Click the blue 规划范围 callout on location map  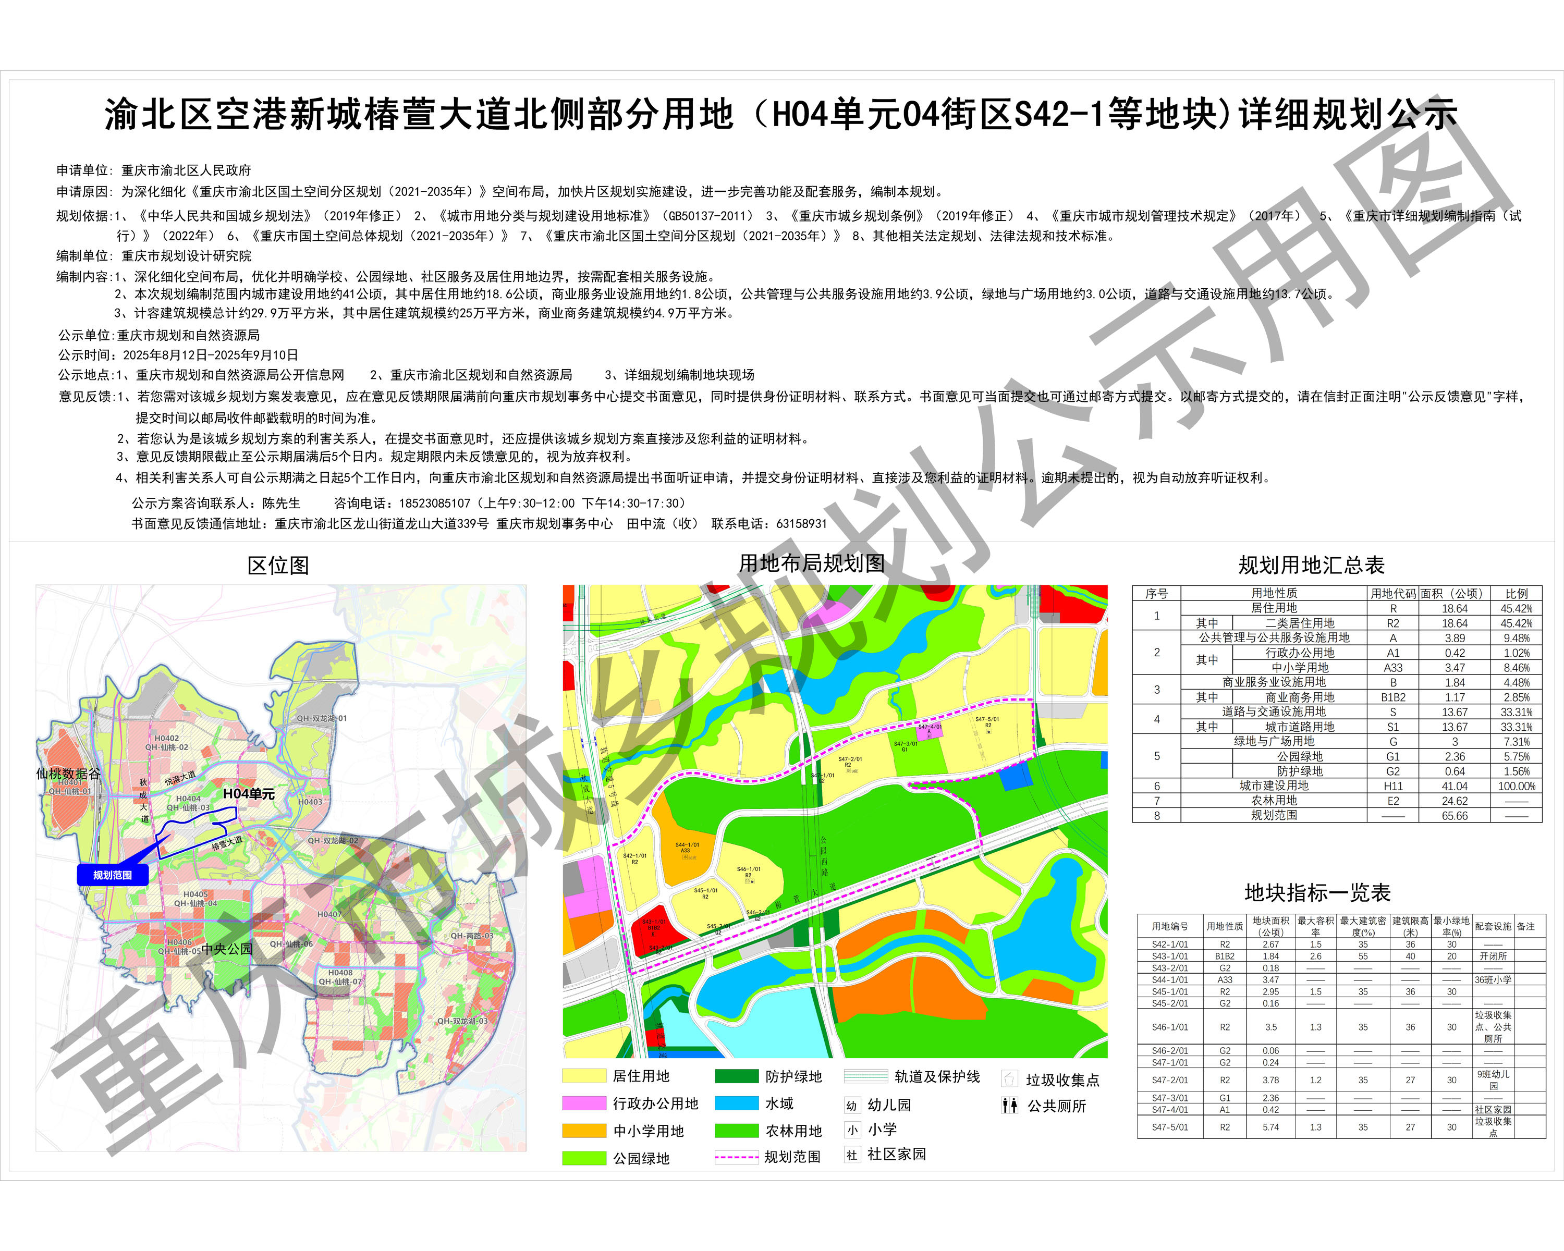pyautogui.click(x=113, y=875)
